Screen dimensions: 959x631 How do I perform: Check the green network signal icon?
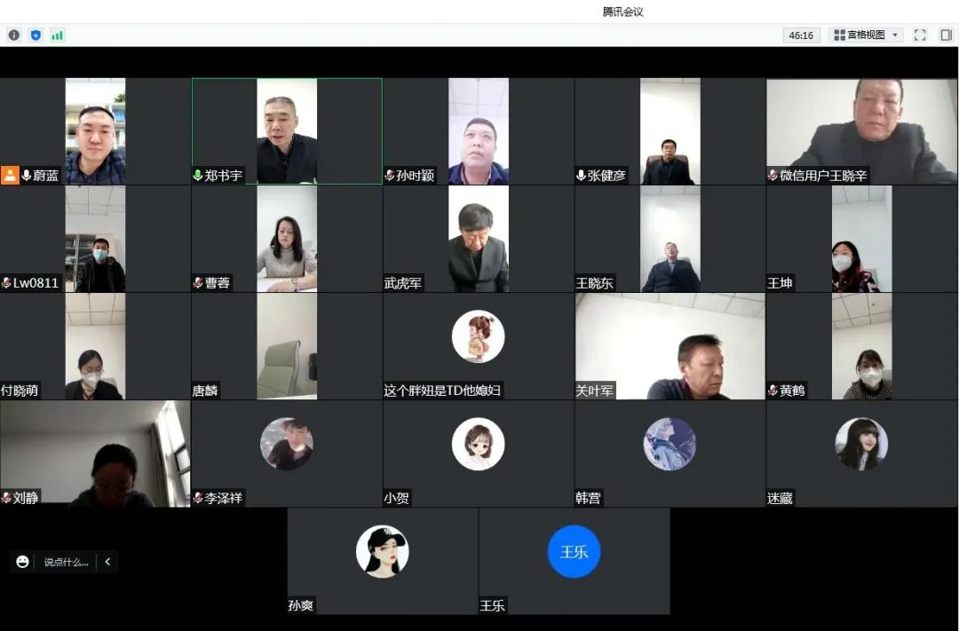pyautogui.click(x=57, y=35)
